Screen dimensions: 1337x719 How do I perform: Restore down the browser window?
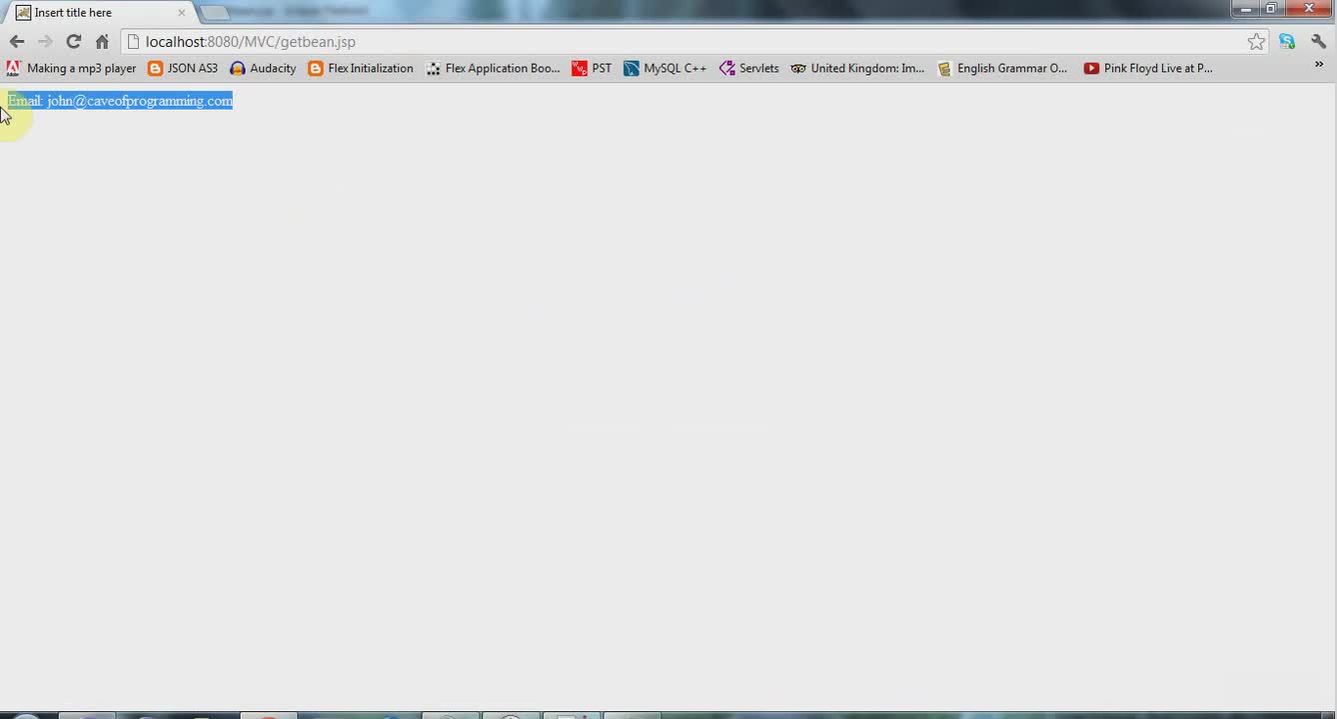pyautogui.click(x=1271, y=9)
